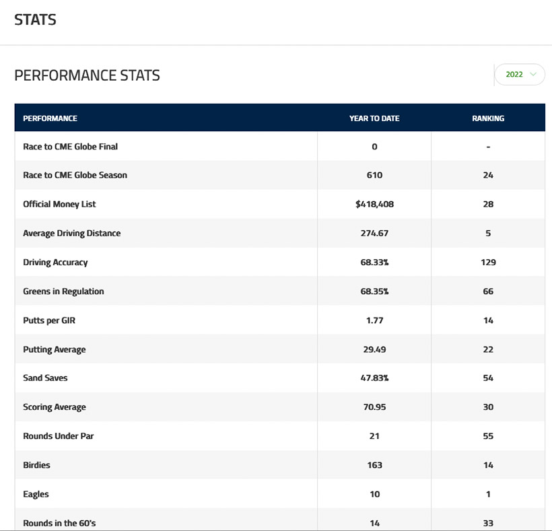Click the Rounds Under Par label
The image size is (552, 531).
coord(59,436)
